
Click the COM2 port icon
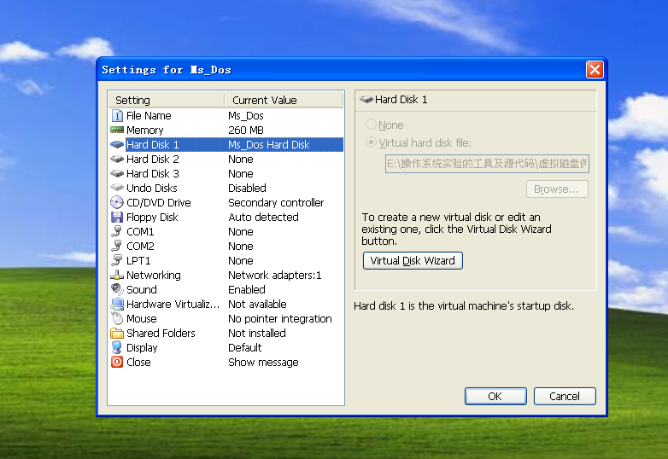coord(117,246)
